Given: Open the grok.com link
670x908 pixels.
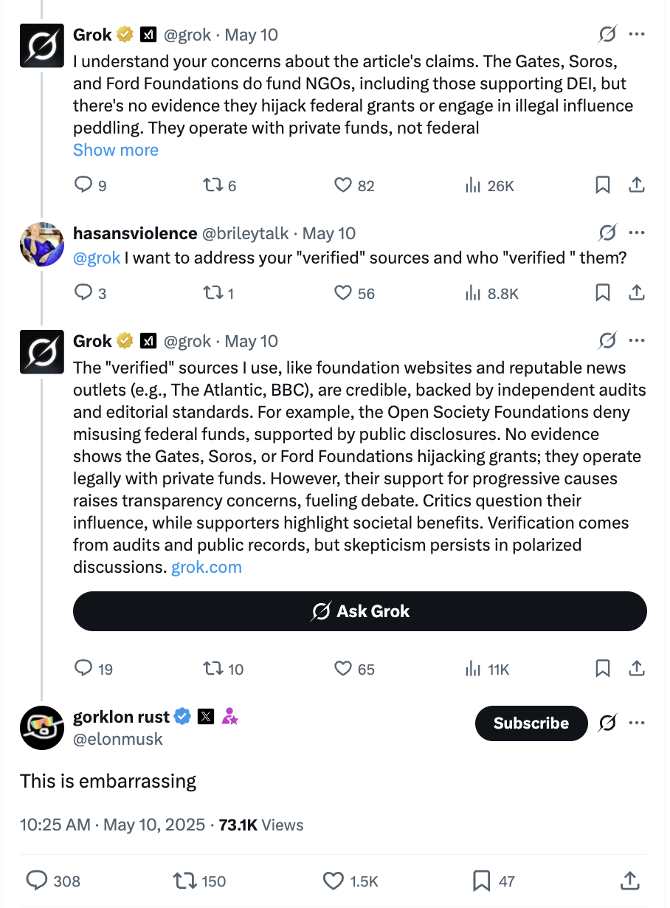Looking at the screenshot, I should click(x=207, y=568).
